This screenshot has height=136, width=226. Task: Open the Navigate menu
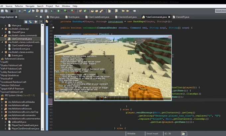point(30,6)
